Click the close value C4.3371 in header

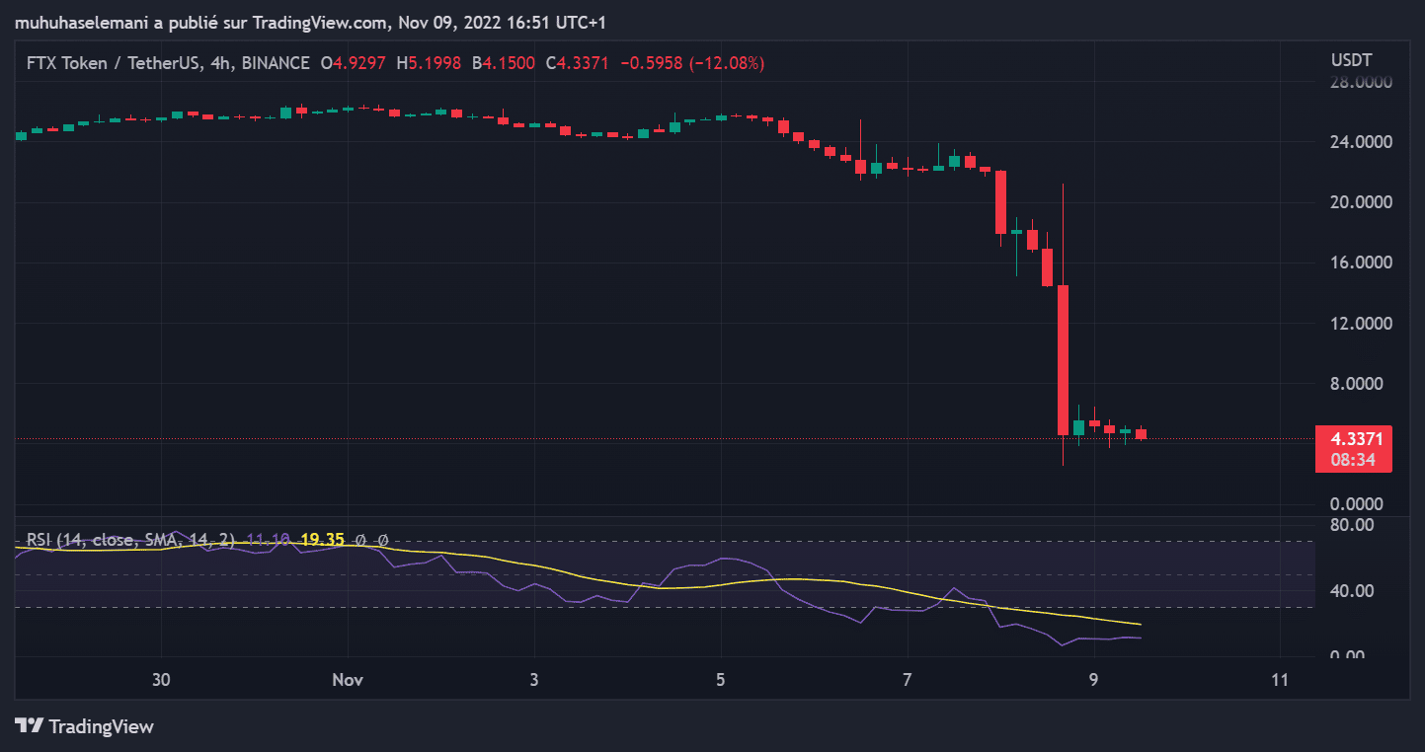pyautogui.click(x=578, y=63)
